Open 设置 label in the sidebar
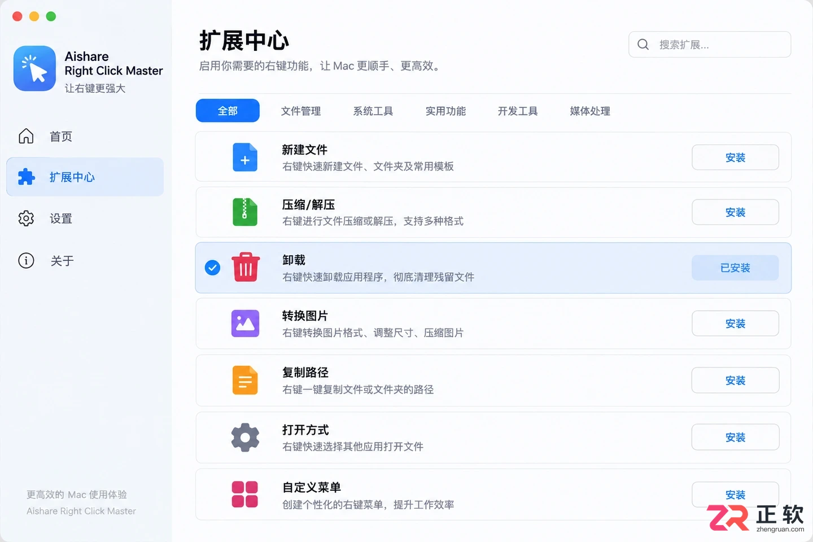The height and width of the screenshot is (542, 813). [x=61, y=218]
